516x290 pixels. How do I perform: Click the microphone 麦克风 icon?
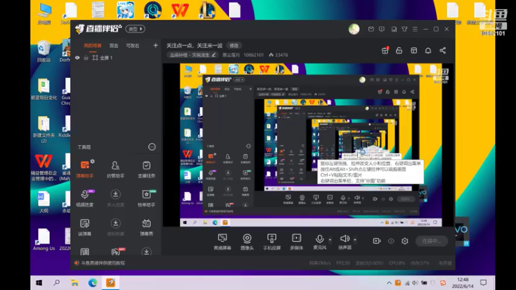click(319, 239)
